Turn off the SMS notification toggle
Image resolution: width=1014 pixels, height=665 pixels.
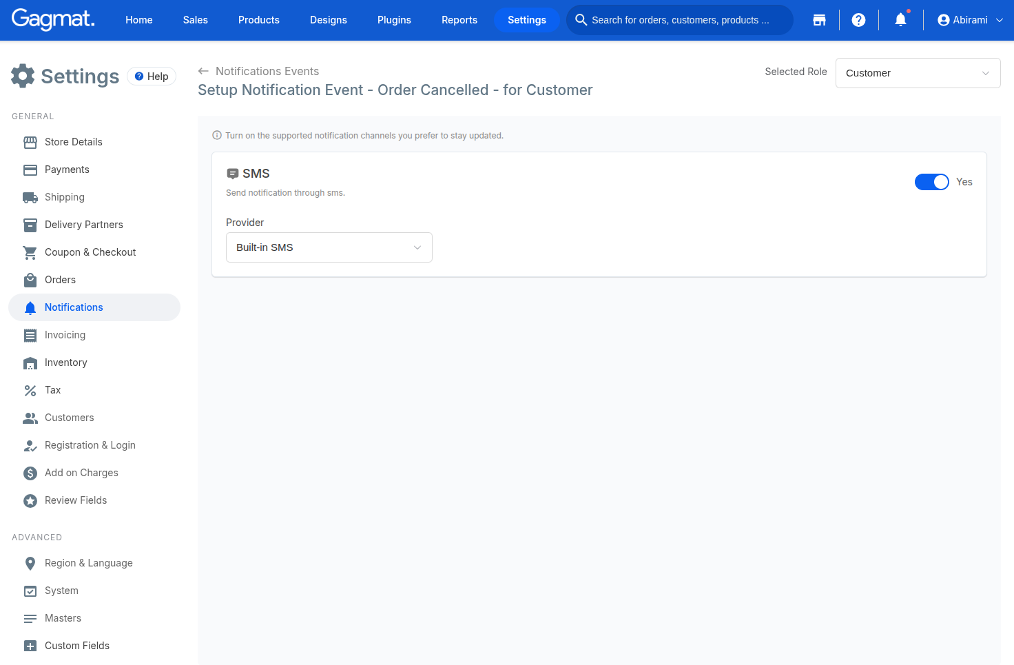click(x=932, y=182)
